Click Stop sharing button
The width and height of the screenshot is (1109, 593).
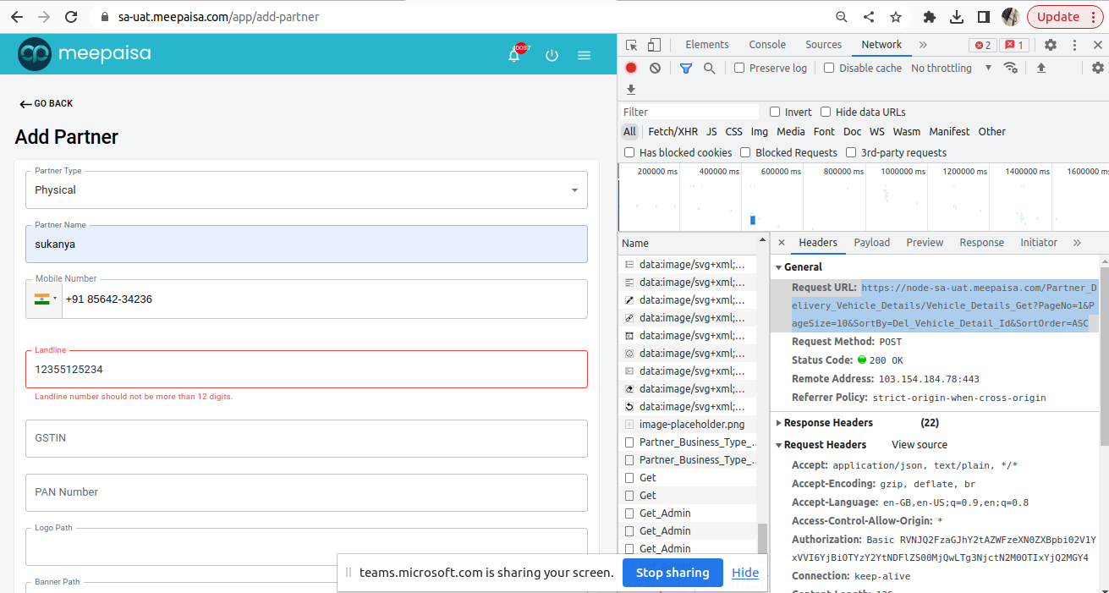673,573
